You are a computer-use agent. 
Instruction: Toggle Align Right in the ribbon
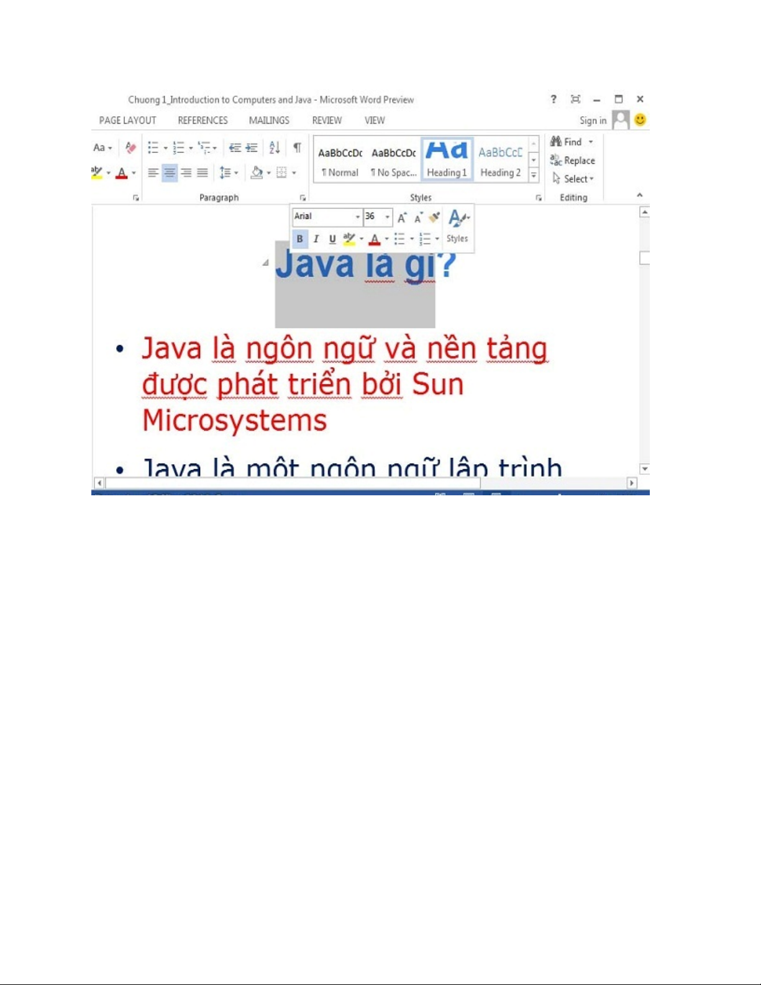coord(186,173)
